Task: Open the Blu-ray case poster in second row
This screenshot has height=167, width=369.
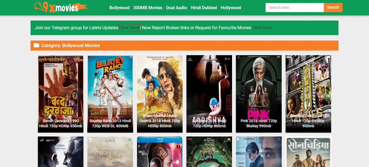Action: coord(160,152)
